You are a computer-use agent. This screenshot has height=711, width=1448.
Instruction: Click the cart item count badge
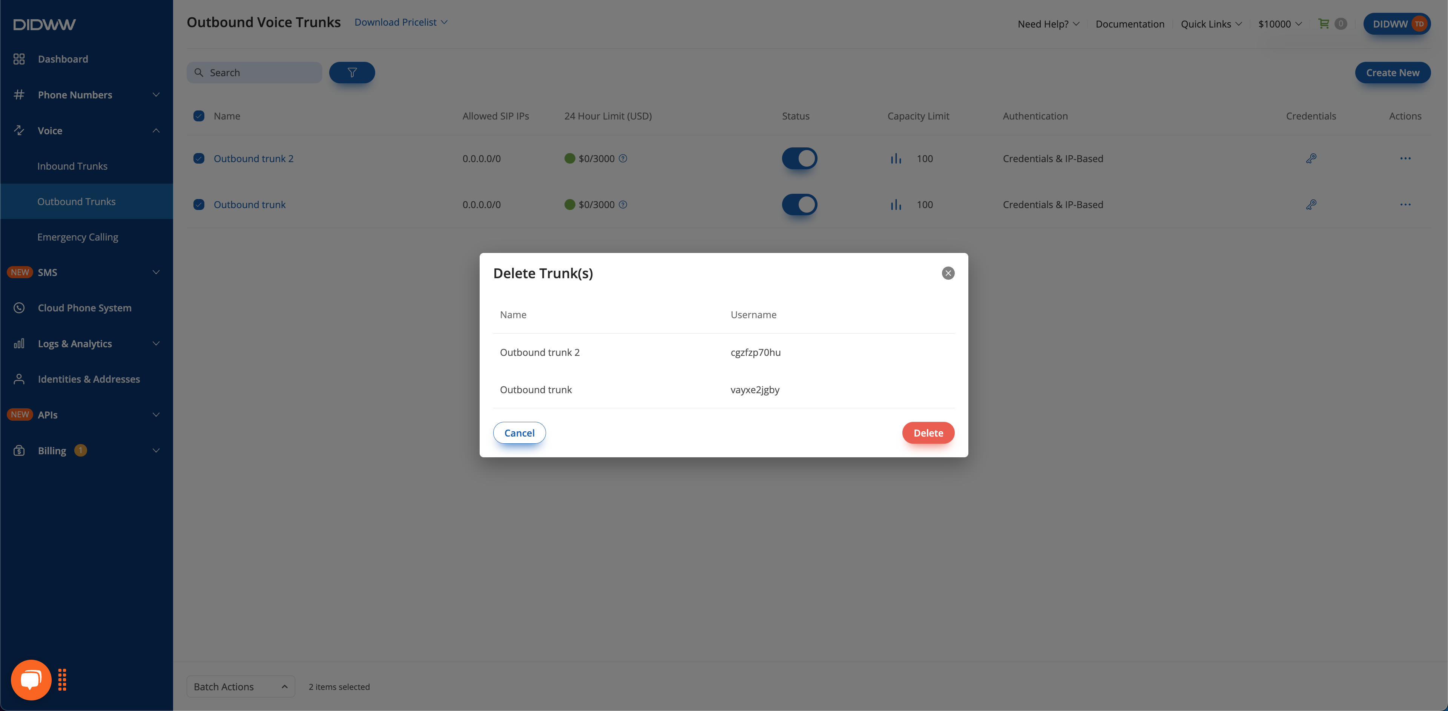pyautogui.click(x=1341, y=24)
